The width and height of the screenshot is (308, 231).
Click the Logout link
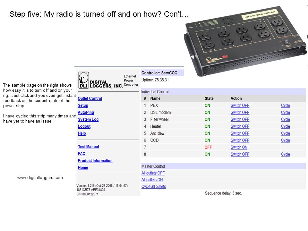click(x=84, y=126)
